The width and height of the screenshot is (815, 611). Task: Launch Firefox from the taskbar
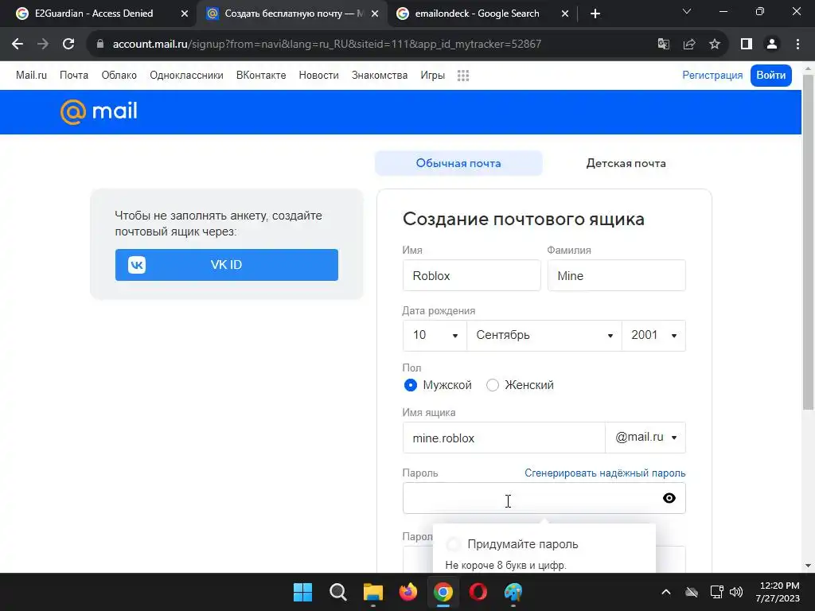point(408,592)
